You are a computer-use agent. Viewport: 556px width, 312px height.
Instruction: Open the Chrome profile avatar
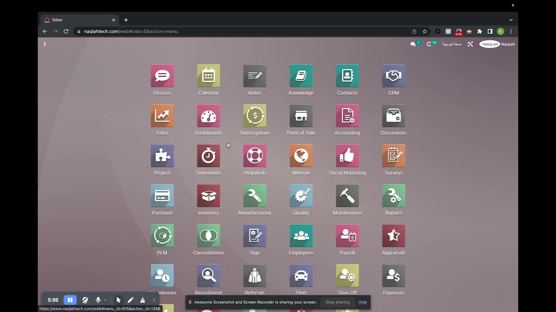pos(500,31)
